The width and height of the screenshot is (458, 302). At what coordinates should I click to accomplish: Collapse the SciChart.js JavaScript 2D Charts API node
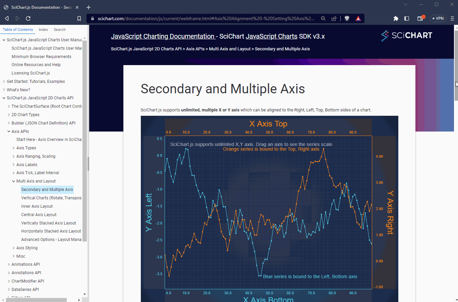click(4, 98)
